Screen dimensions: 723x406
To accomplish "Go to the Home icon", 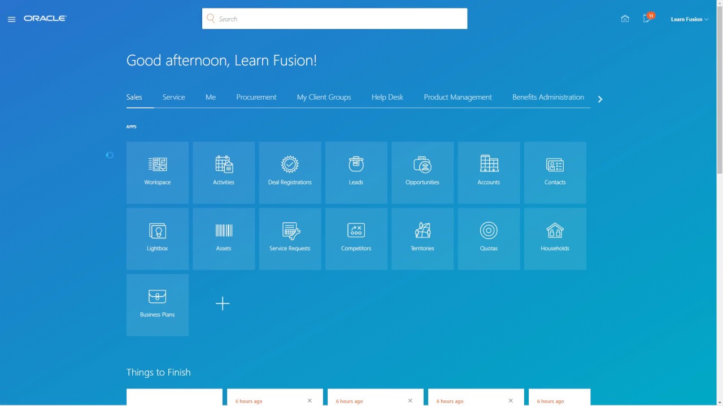I will click(625, 19).
